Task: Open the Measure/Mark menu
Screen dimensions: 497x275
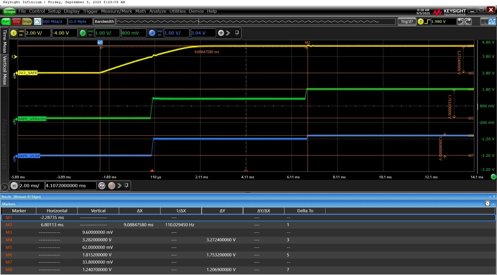Action: pyautogui.click(x=116, y=11)
